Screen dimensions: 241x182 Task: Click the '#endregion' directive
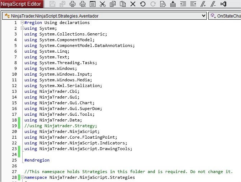pos(37,160)
